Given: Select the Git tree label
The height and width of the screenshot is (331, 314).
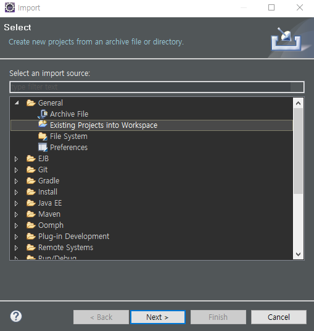Looking at the screenshot, I should pyautogui.click(x=43, y=170).
